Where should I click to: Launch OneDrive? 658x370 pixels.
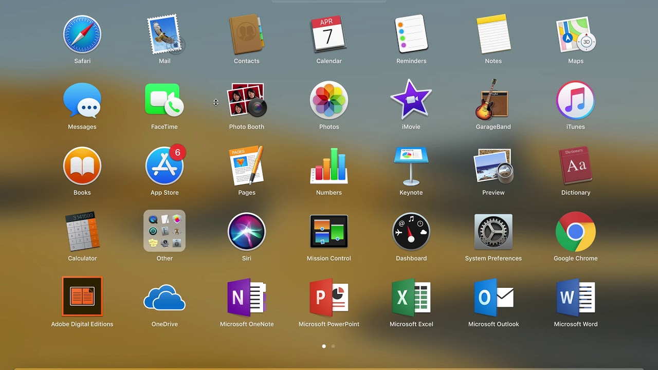[164, 298]
